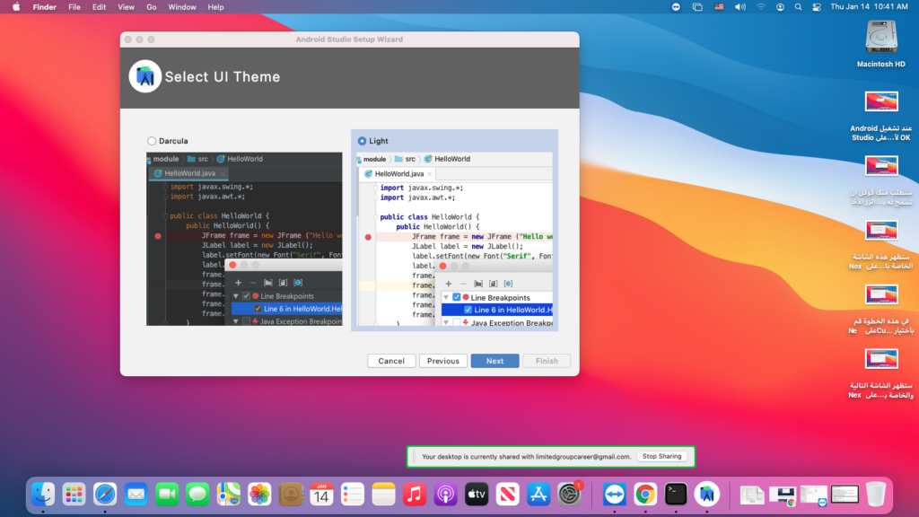Open the Notes app in the Dock
Image resolution: width=919 pixels, height=517 pixels.
383,495
